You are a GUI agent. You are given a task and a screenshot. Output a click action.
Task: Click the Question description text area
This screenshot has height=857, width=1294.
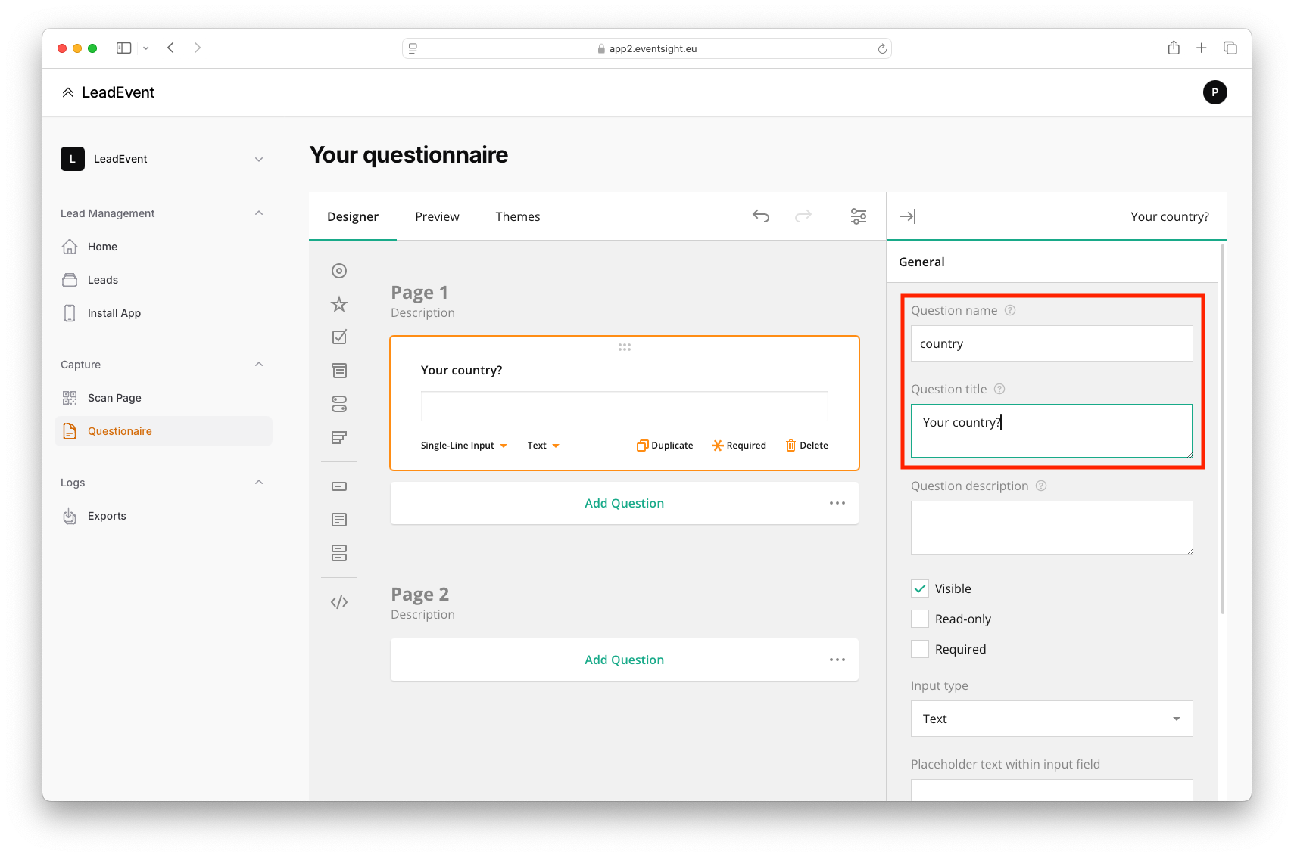[x=1051, y=528]
